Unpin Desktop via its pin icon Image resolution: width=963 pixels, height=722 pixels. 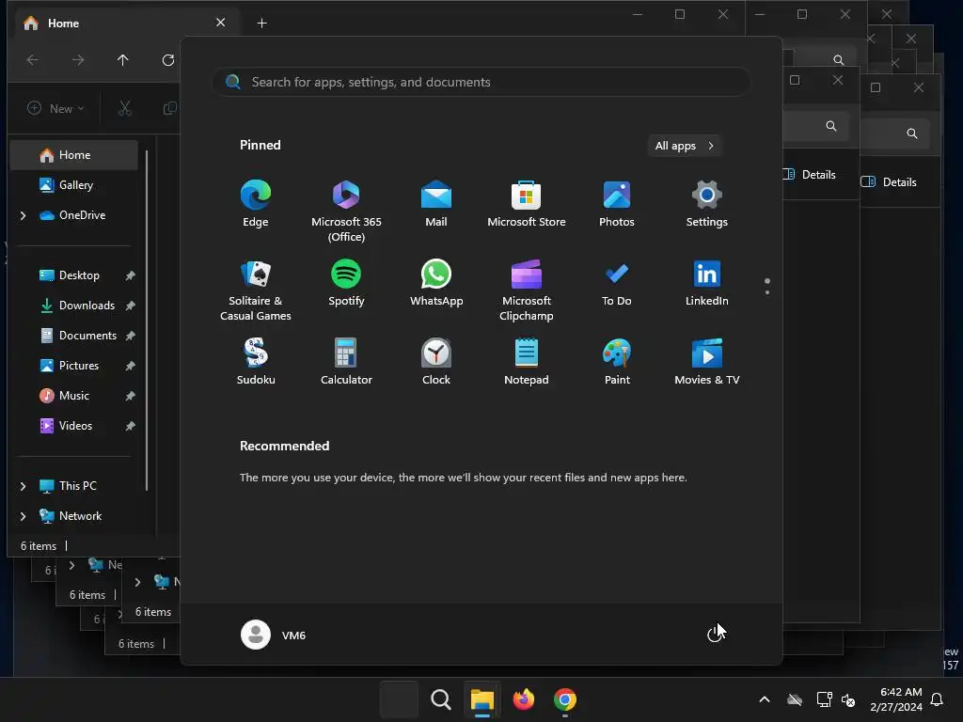[x=130, y=275]
